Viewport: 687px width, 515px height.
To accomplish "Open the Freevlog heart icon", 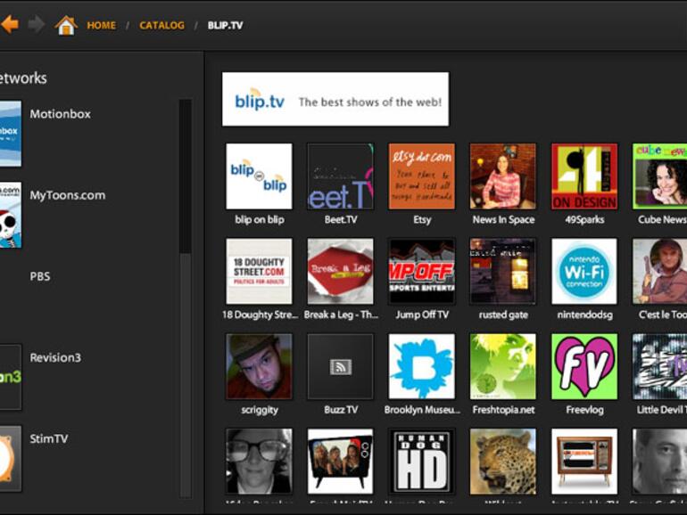I will [584, 367].
